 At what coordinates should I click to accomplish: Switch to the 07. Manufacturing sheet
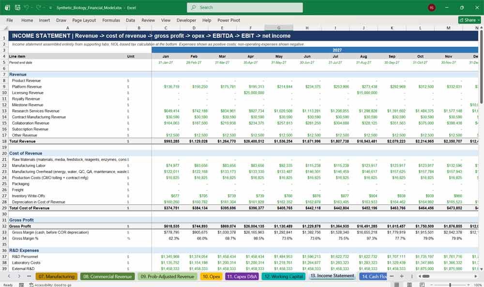coord(57,276)
